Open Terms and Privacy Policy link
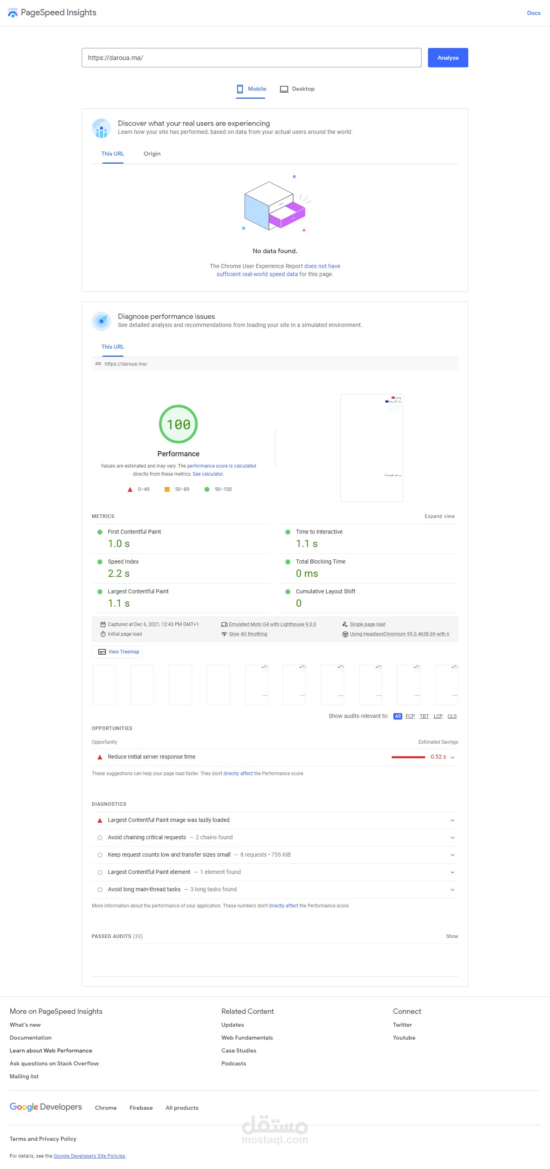 coord(43,1139)
